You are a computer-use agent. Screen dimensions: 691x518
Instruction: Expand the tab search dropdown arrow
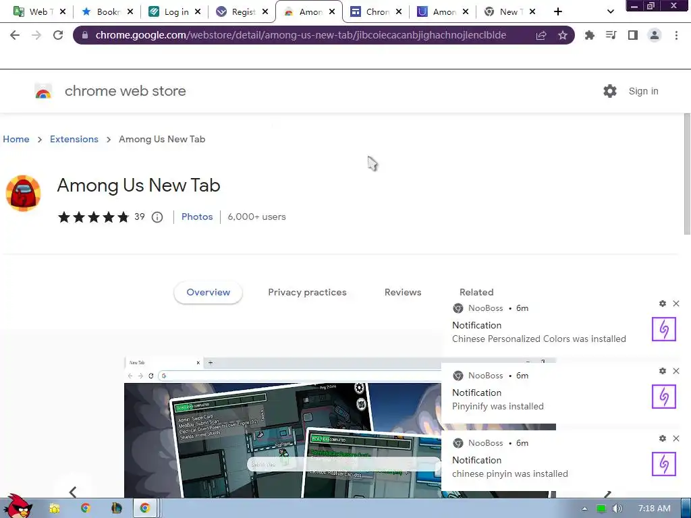[x=610, y=12]
